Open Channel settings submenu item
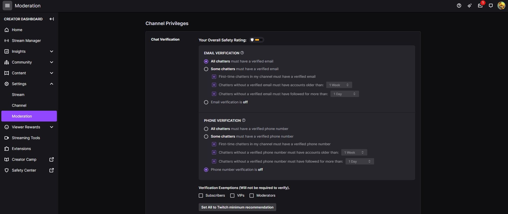This screenshot has height=214, width=508. coord(29,105)
